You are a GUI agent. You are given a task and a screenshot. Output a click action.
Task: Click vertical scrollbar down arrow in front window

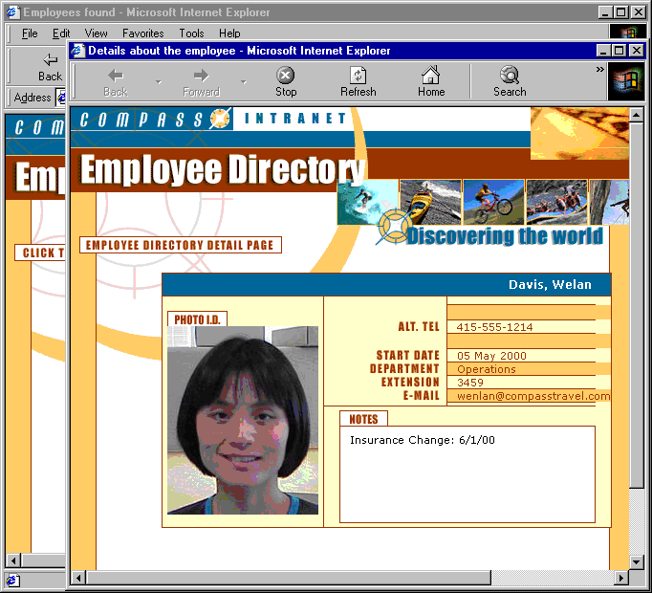click(636, 562)
